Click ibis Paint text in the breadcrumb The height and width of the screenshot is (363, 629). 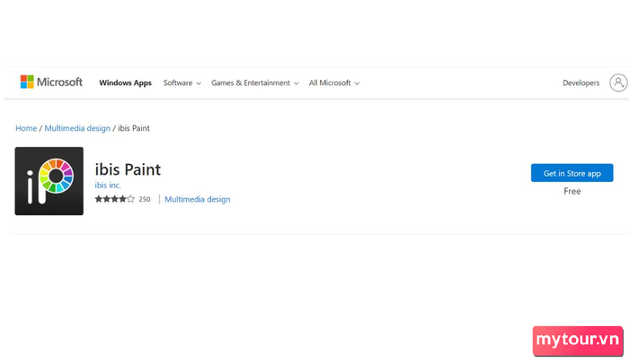pos(134,128)
